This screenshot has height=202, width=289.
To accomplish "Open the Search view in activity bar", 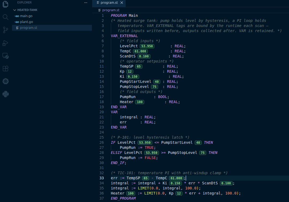I will coord(6,17).
